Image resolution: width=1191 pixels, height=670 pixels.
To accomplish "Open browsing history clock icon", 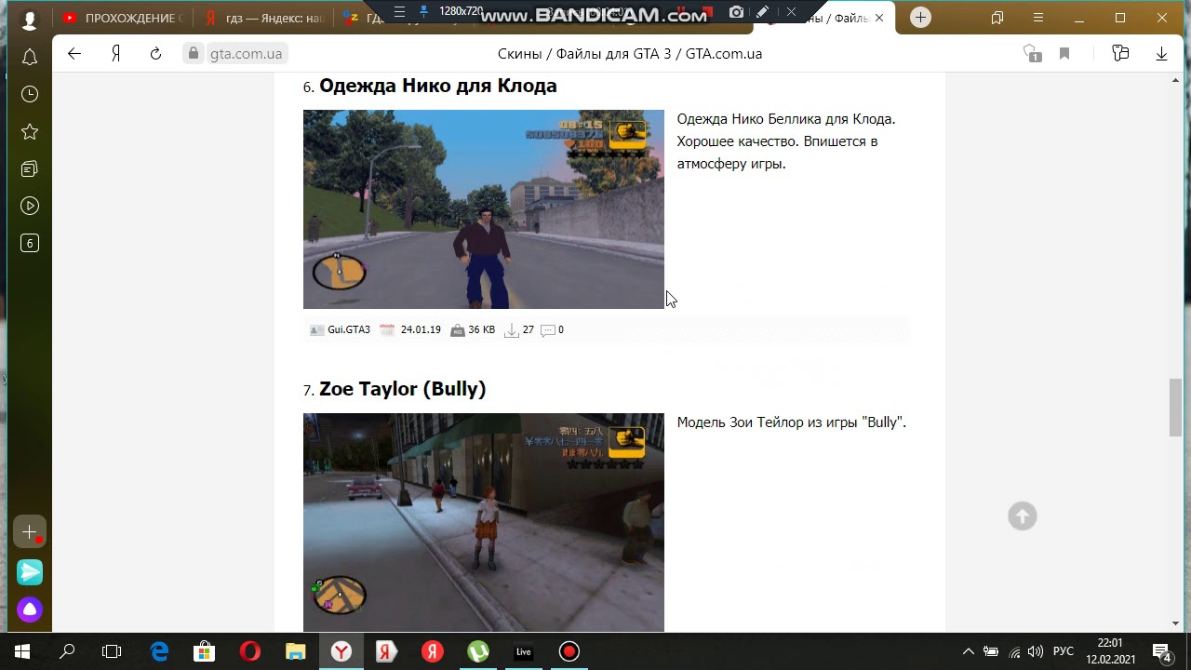I will [x=30, y=94].
